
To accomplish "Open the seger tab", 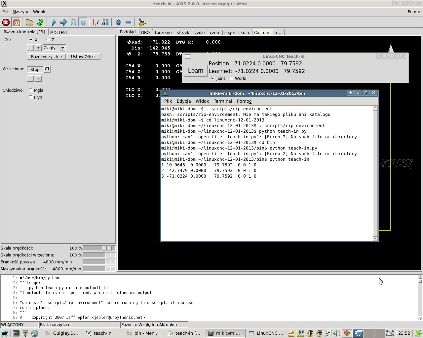I will [230, 32].
